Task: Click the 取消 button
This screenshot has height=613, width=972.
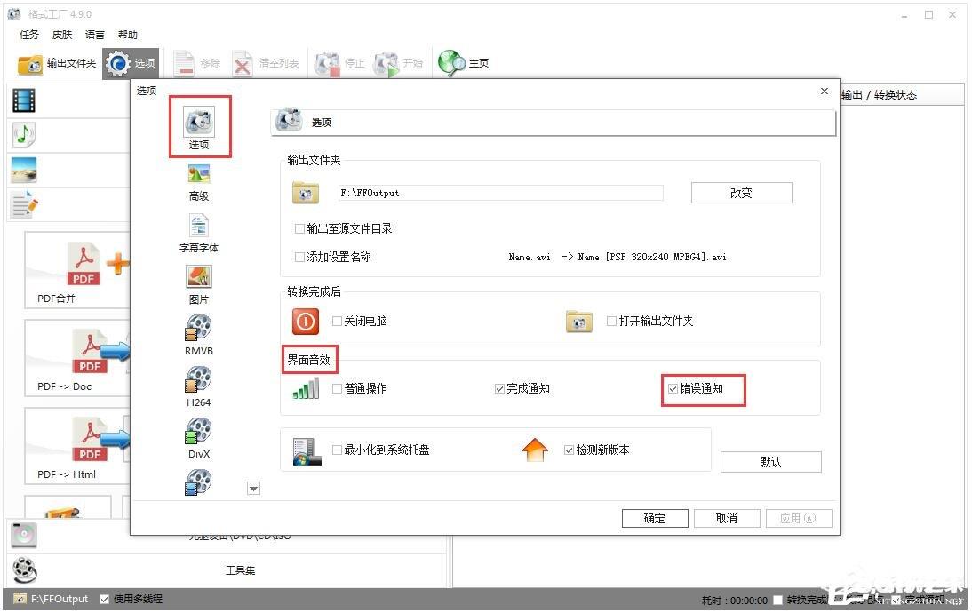Action: pos(727,518)
